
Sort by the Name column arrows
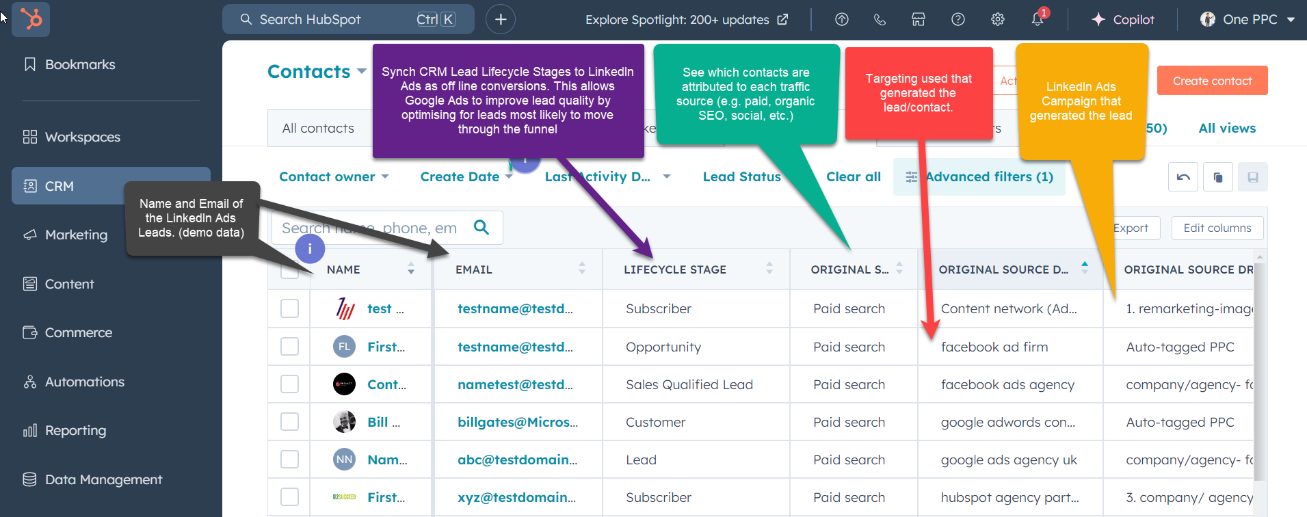[411, 268]
